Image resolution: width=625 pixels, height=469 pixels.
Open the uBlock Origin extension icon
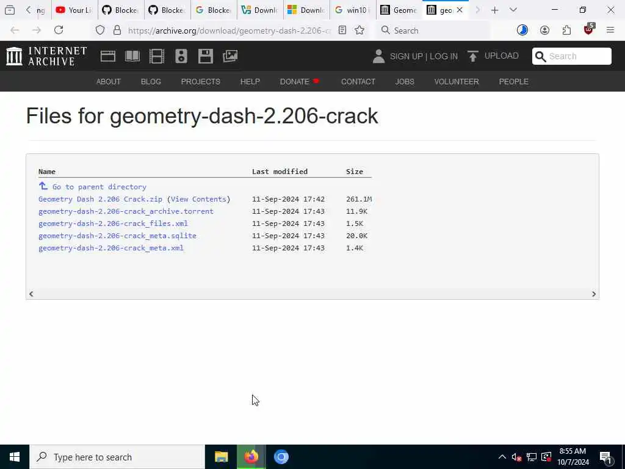pyautogui.click(x=589, y=29)
